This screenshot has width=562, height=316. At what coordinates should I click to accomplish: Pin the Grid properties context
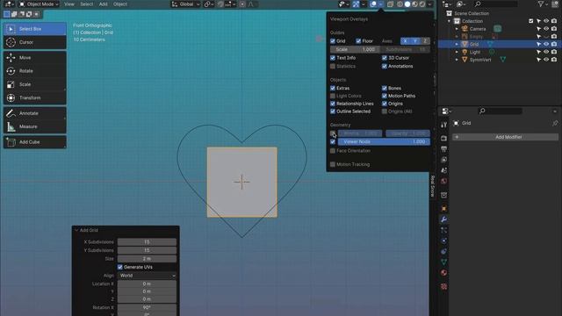pyautogui.click(x=555, y=123)
